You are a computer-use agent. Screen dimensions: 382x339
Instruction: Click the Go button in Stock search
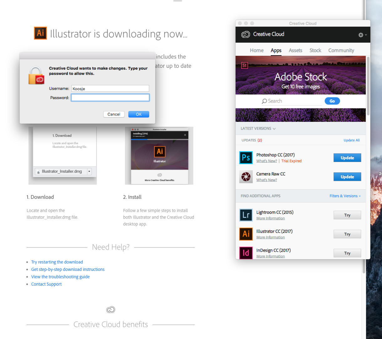click(332, 101)
